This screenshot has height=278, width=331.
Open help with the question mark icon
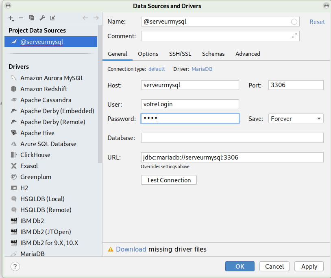(x=15, y=266)
